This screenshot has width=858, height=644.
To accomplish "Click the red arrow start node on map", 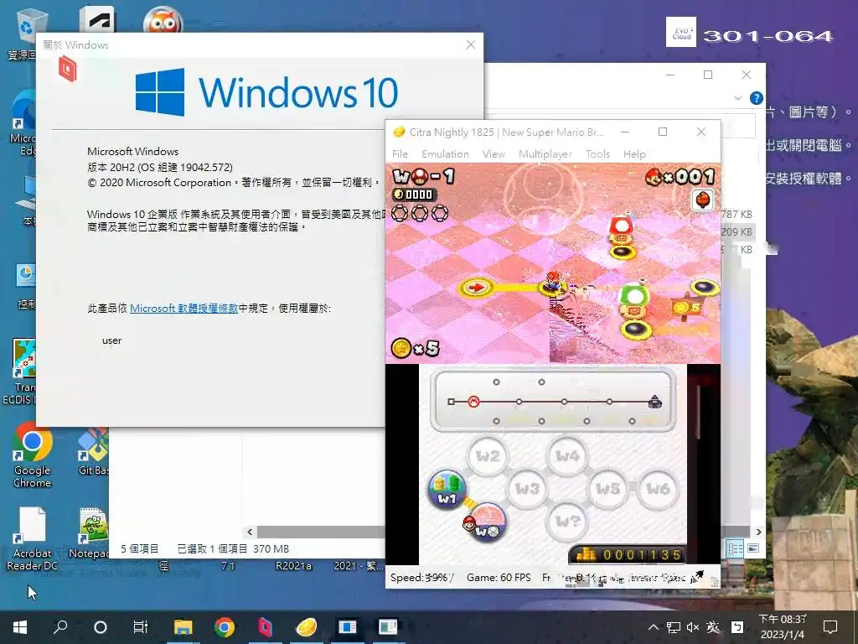I will [477, 287].
